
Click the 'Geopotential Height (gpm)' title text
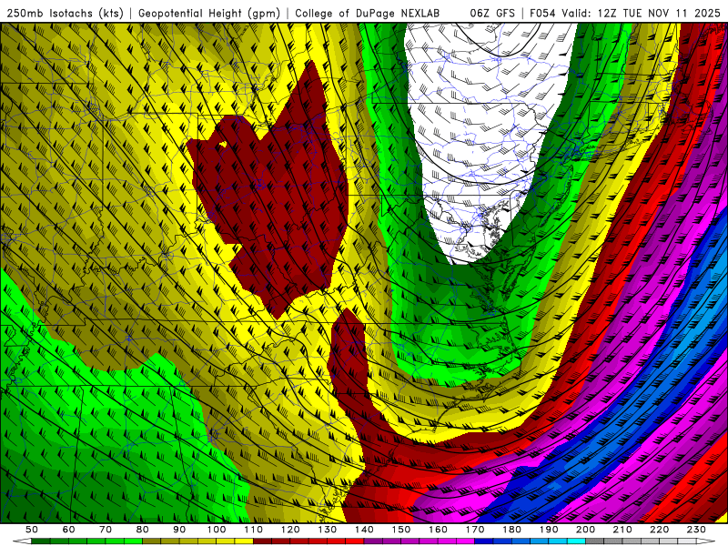(x=209, y=14)
